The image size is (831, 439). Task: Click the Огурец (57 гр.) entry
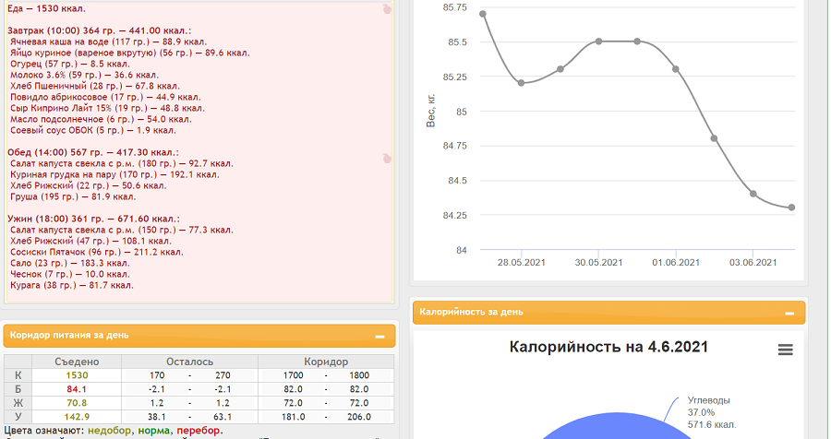pos(70,64)
